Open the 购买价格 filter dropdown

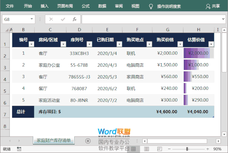pyautogui.click(x=180, y=44)
